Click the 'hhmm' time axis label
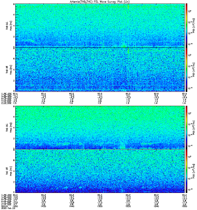Image resolution: width=197 pixels, height=210 pixels. coord(4,206)
